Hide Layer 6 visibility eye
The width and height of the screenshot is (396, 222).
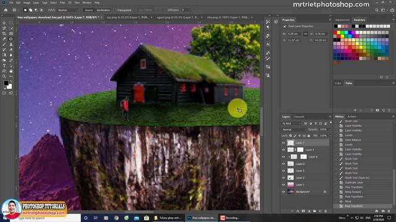tap(283, 157)
